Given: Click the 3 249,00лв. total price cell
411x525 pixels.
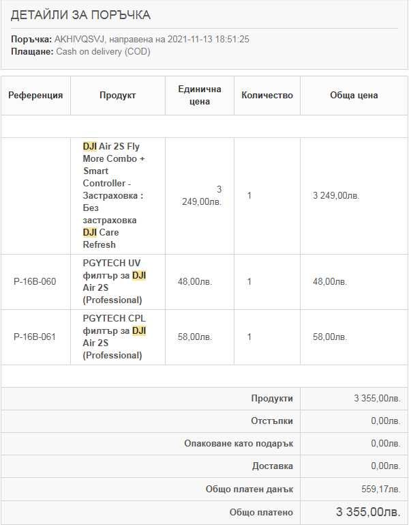Looking at the screenshot, I should click(336, 195).
